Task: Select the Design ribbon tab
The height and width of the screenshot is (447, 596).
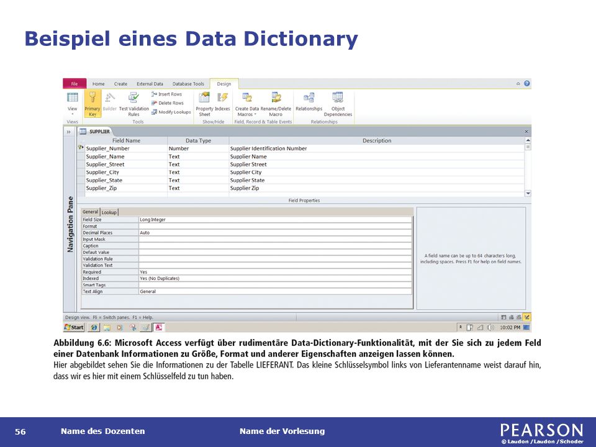Action: coord(224,84)
